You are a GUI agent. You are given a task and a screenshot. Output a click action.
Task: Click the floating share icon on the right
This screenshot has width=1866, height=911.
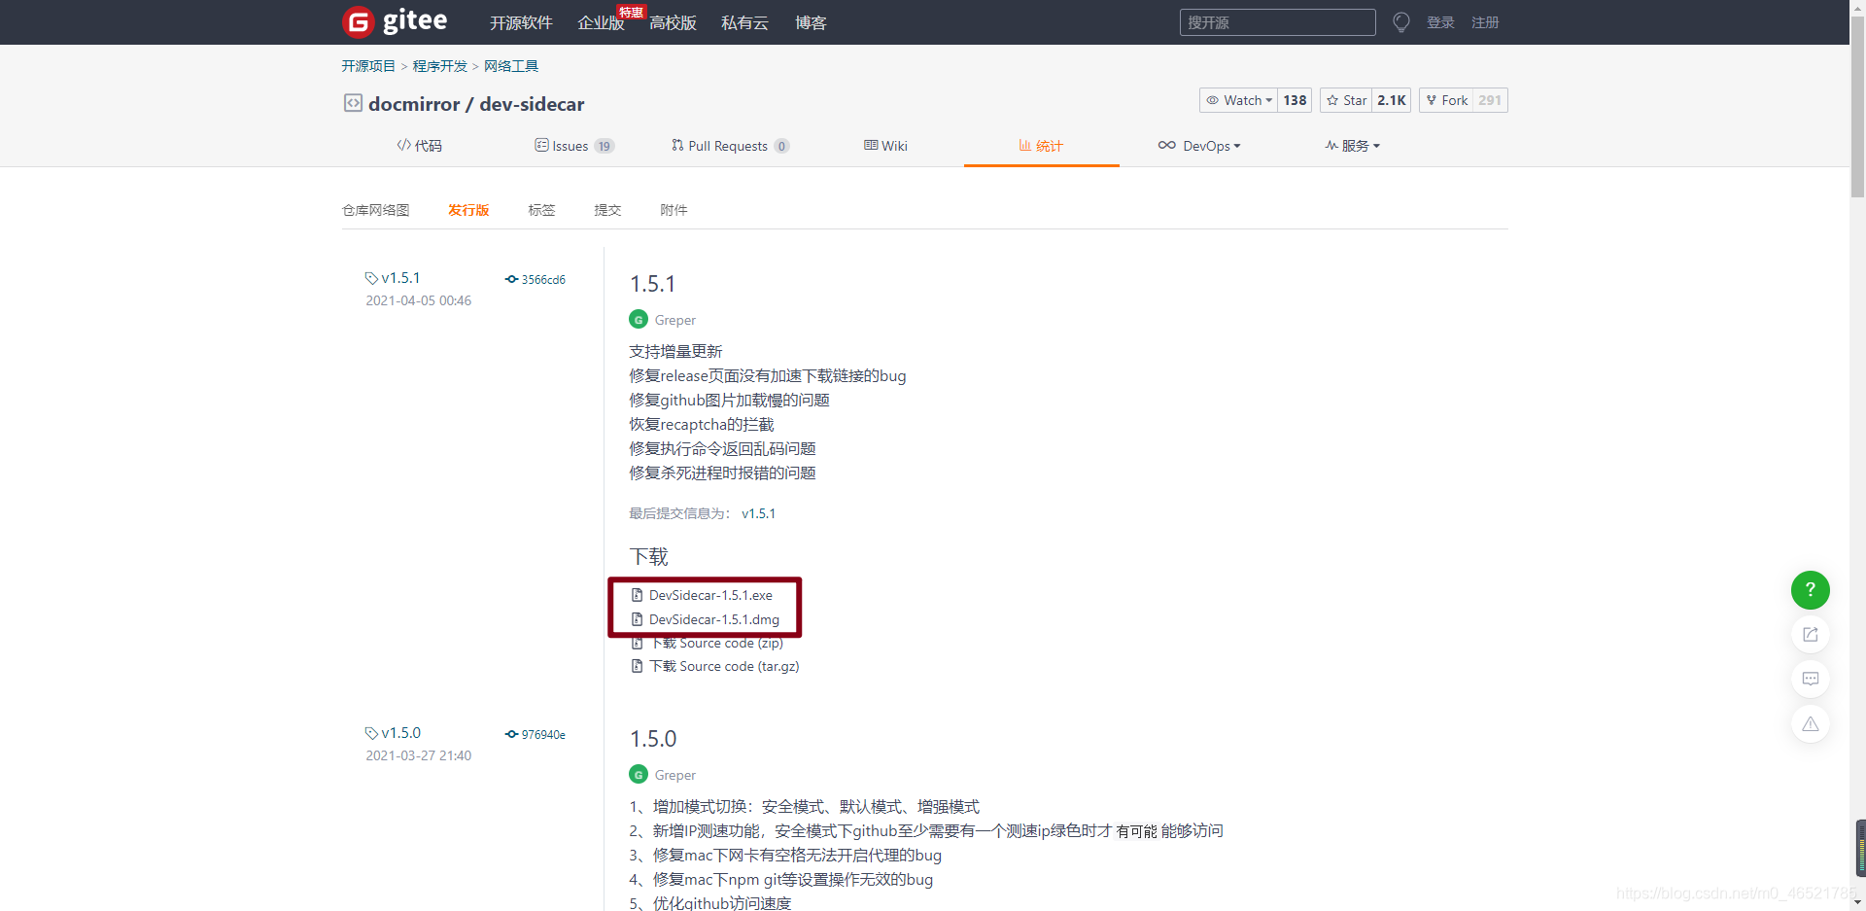click(1810, 635)
